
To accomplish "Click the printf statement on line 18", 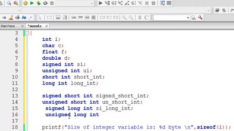I will click(136, 127).
